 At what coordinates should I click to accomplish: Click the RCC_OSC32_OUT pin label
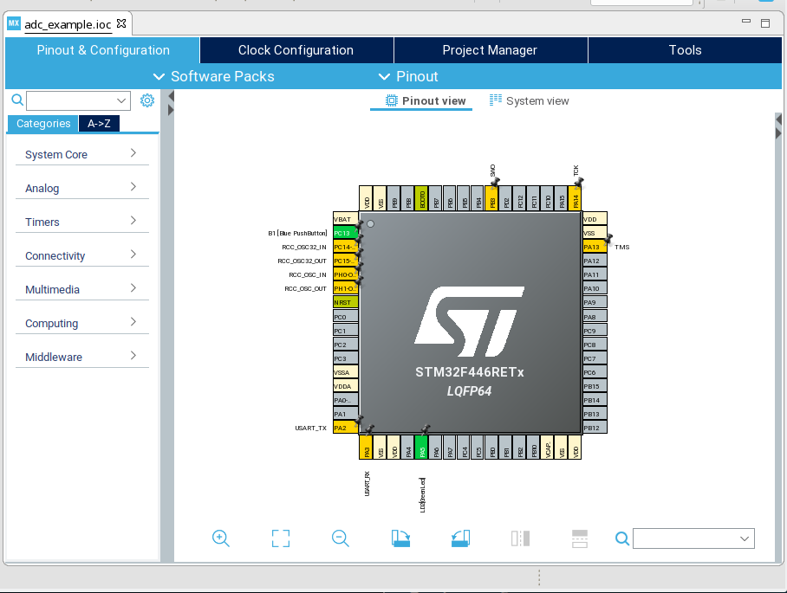tap(302, 261)
